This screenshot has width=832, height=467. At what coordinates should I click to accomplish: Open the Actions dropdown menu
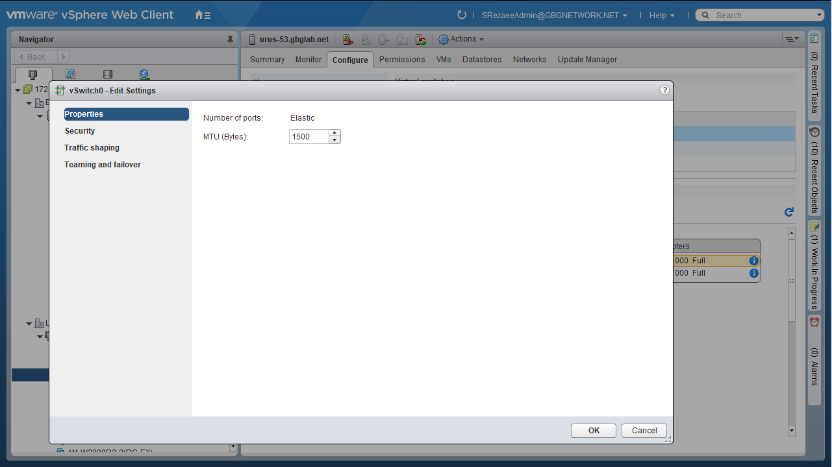click(462, 39)
